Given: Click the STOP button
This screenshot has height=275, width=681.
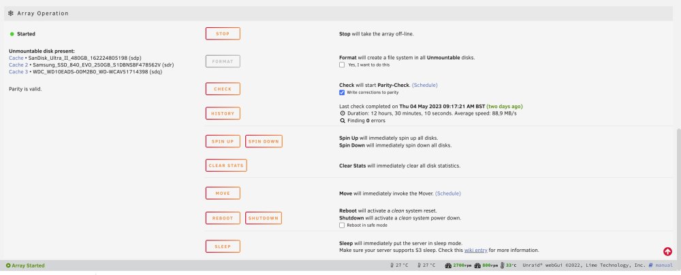Looking at the screenshot, I should tap(223, 34).
